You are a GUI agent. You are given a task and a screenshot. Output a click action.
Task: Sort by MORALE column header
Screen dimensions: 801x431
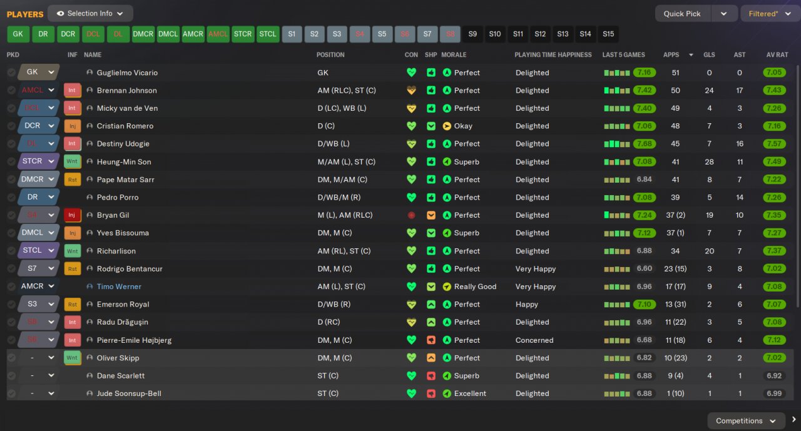coord(454,55)
